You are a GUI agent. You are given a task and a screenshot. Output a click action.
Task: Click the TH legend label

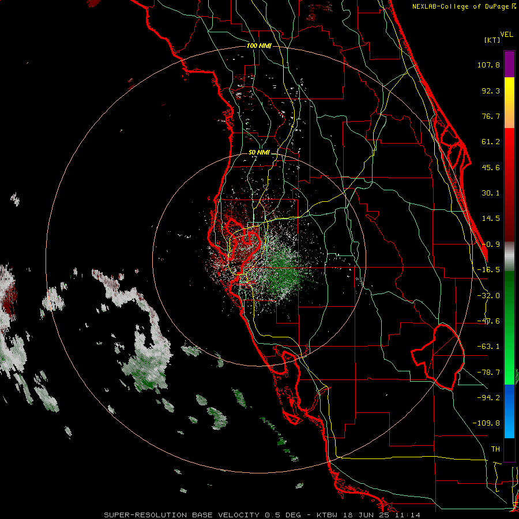[x=495, y=449]
